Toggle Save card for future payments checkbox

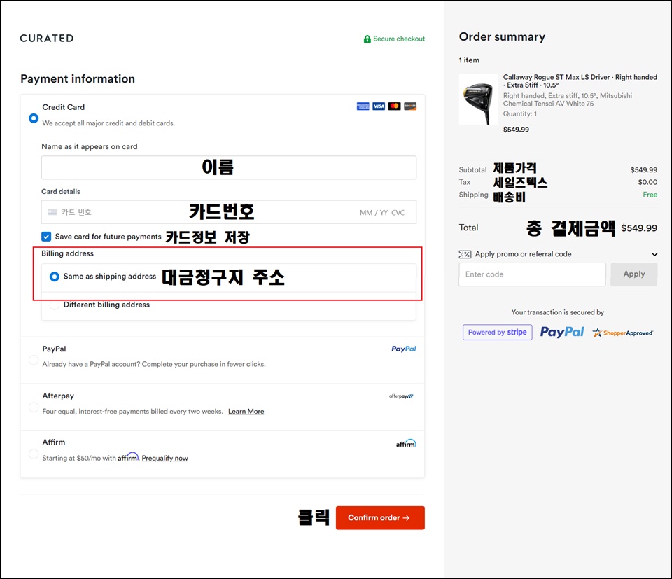click(46, 237)
